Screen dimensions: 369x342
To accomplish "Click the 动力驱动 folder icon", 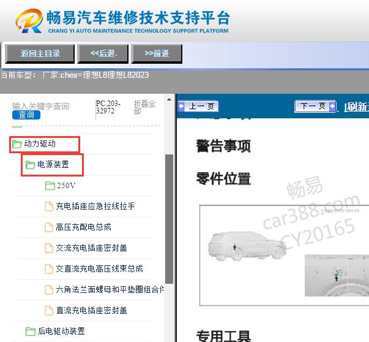I will tap(17, 144).
